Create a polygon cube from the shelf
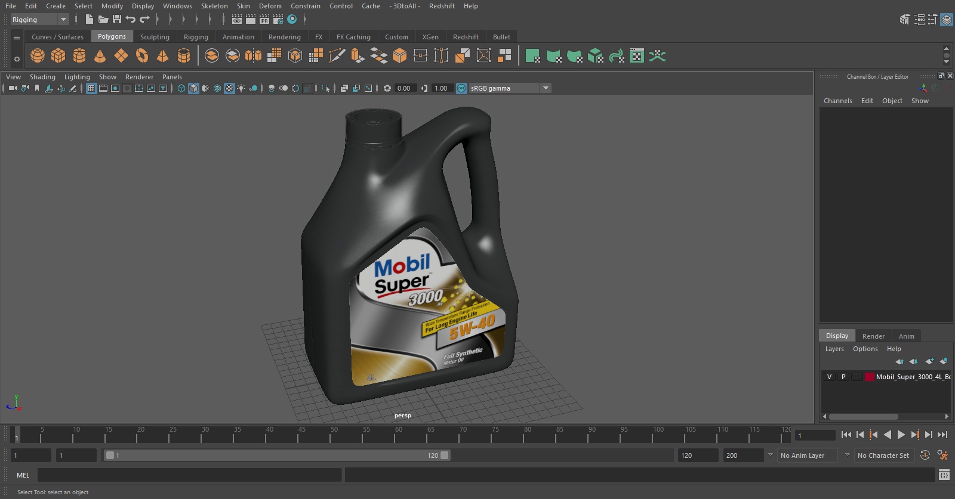 coord(58,56)
